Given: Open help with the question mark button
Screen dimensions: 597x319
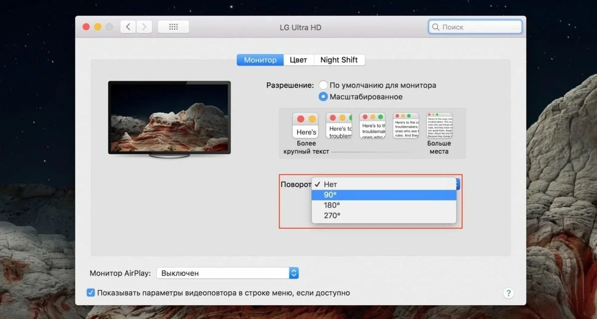Looking at the screenshot, I should 508,293.
